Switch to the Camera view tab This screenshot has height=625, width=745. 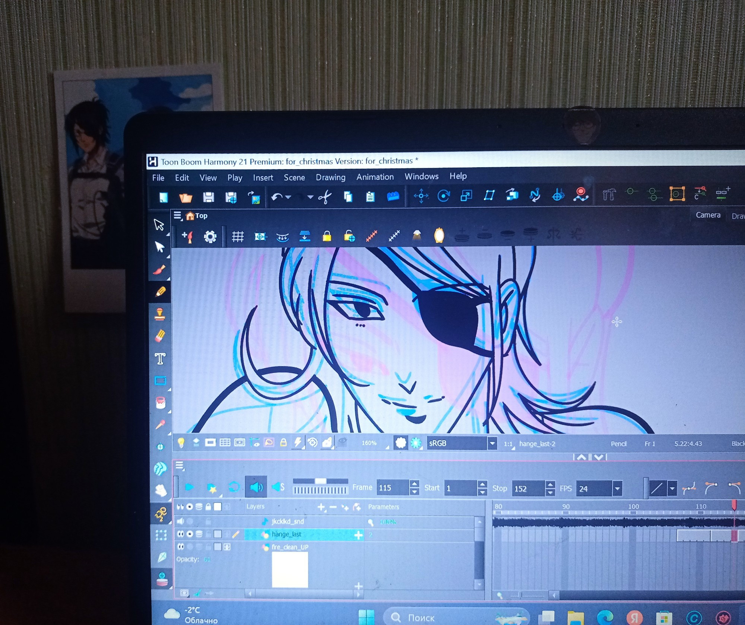click(708, 215)
